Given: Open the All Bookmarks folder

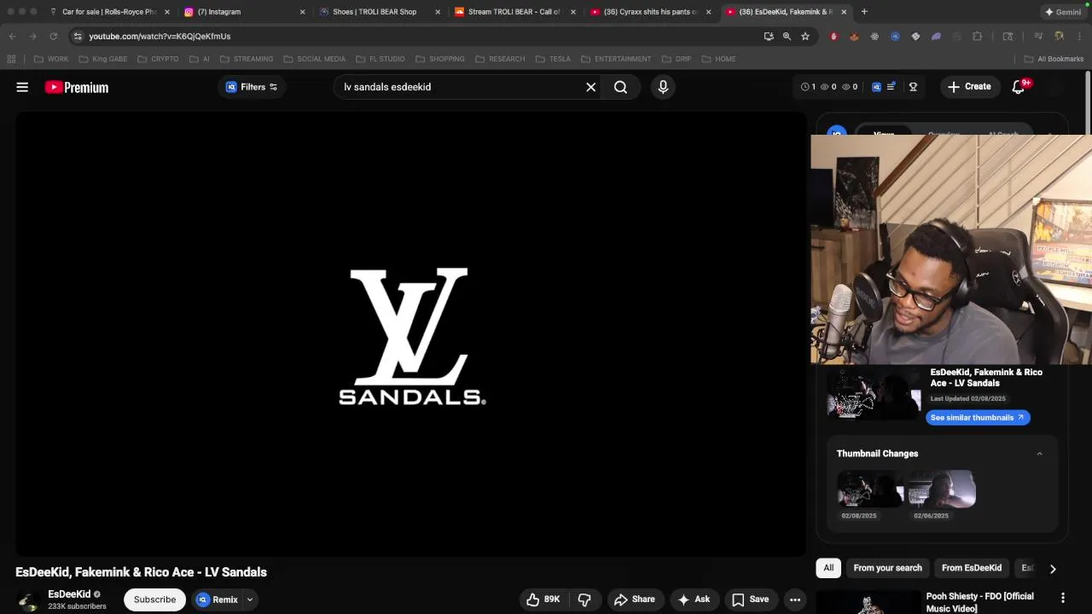Looking at the screenshot, I should [x=1054, y=59].
